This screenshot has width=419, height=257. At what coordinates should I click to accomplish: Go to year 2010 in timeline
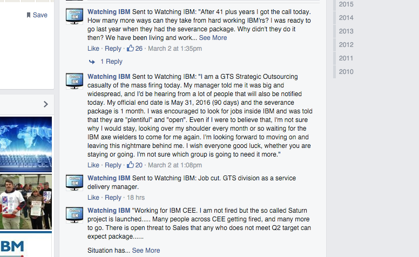click(x=346, y=72)
